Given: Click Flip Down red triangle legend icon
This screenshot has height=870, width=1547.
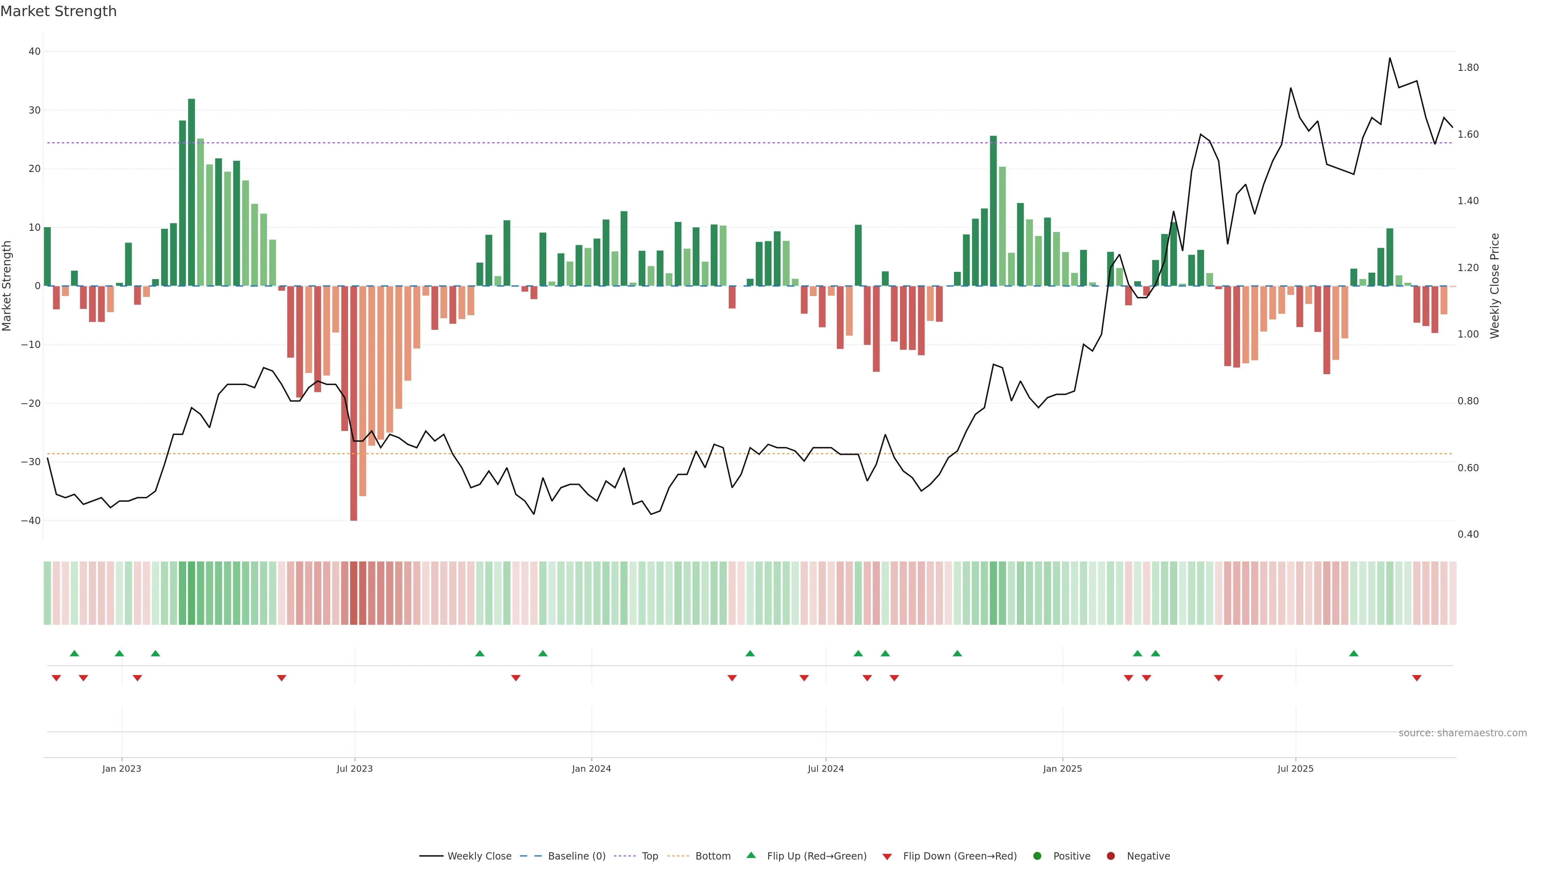Looking at the screenshot, I should click(887, 856).
